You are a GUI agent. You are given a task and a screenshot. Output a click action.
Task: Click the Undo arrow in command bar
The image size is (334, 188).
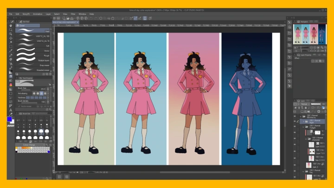[x=91, y=18]
